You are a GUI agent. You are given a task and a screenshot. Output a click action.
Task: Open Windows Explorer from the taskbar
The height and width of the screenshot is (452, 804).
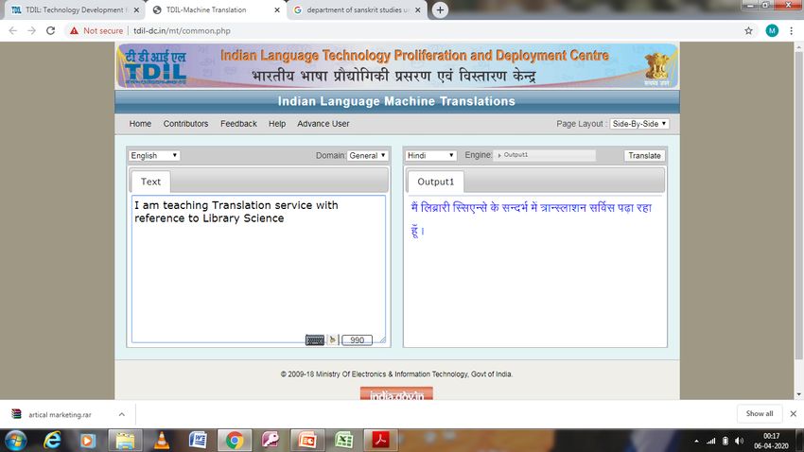(x=125, y=441)
